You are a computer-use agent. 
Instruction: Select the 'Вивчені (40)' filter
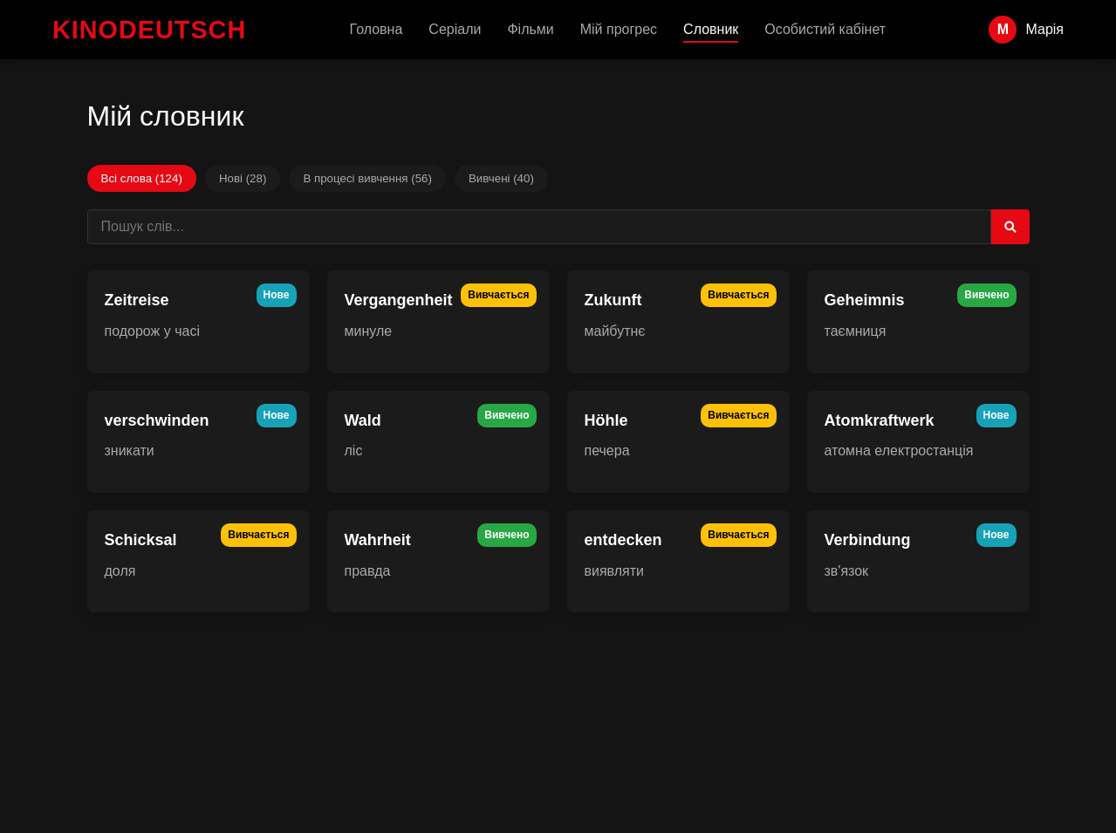tap(501, 178)
